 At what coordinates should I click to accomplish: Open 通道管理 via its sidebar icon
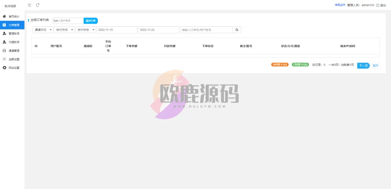(x=4, y=51)
